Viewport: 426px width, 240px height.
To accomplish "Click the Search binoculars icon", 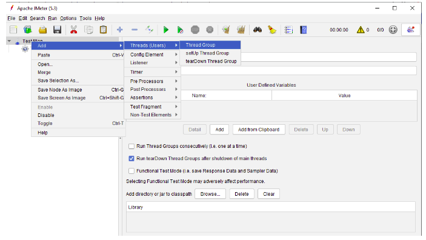I will [258, 30].
